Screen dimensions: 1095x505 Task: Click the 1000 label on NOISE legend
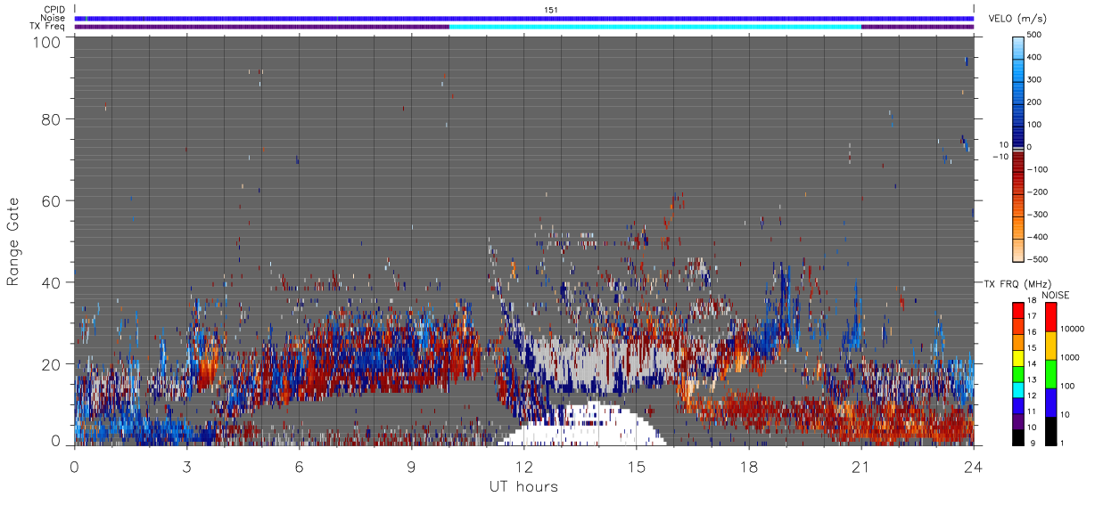point(1070,358)
